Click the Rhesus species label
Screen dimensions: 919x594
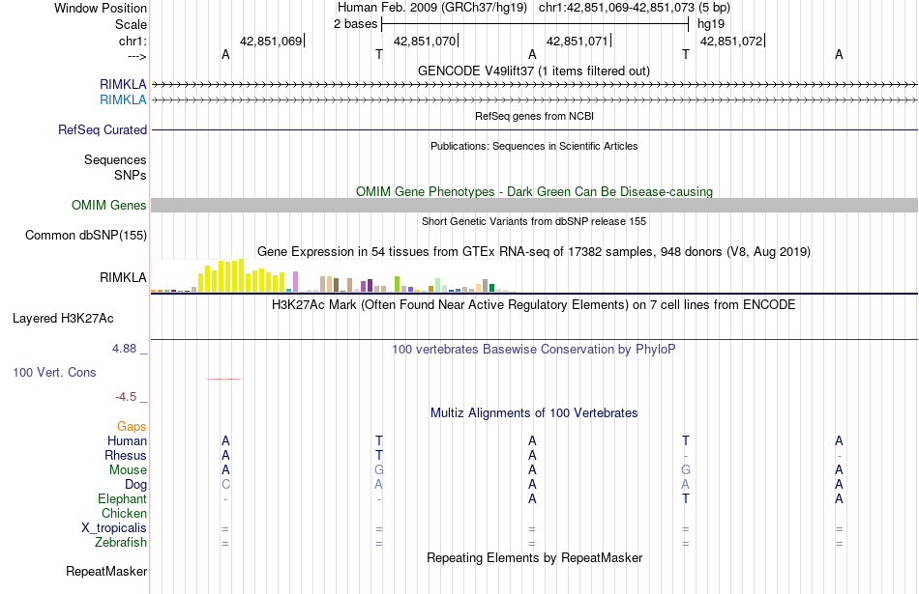(x=126, y=455)
